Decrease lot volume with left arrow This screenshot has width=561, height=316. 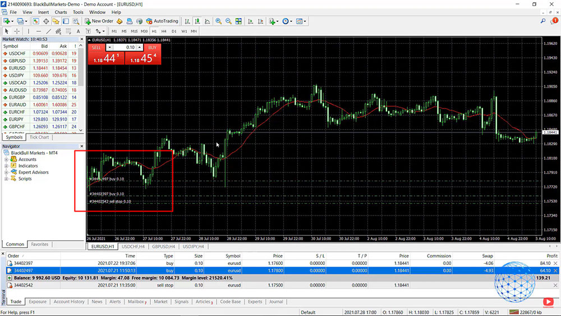[109, 47]
